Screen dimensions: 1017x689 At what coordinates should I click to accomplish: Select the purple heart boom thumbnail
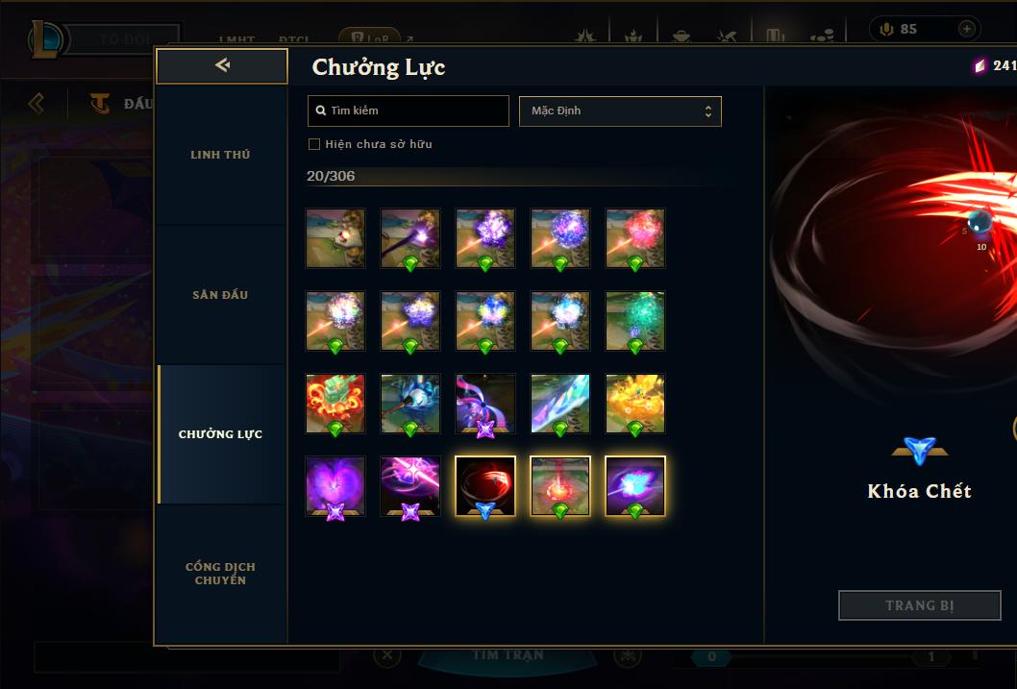(335, 486)
